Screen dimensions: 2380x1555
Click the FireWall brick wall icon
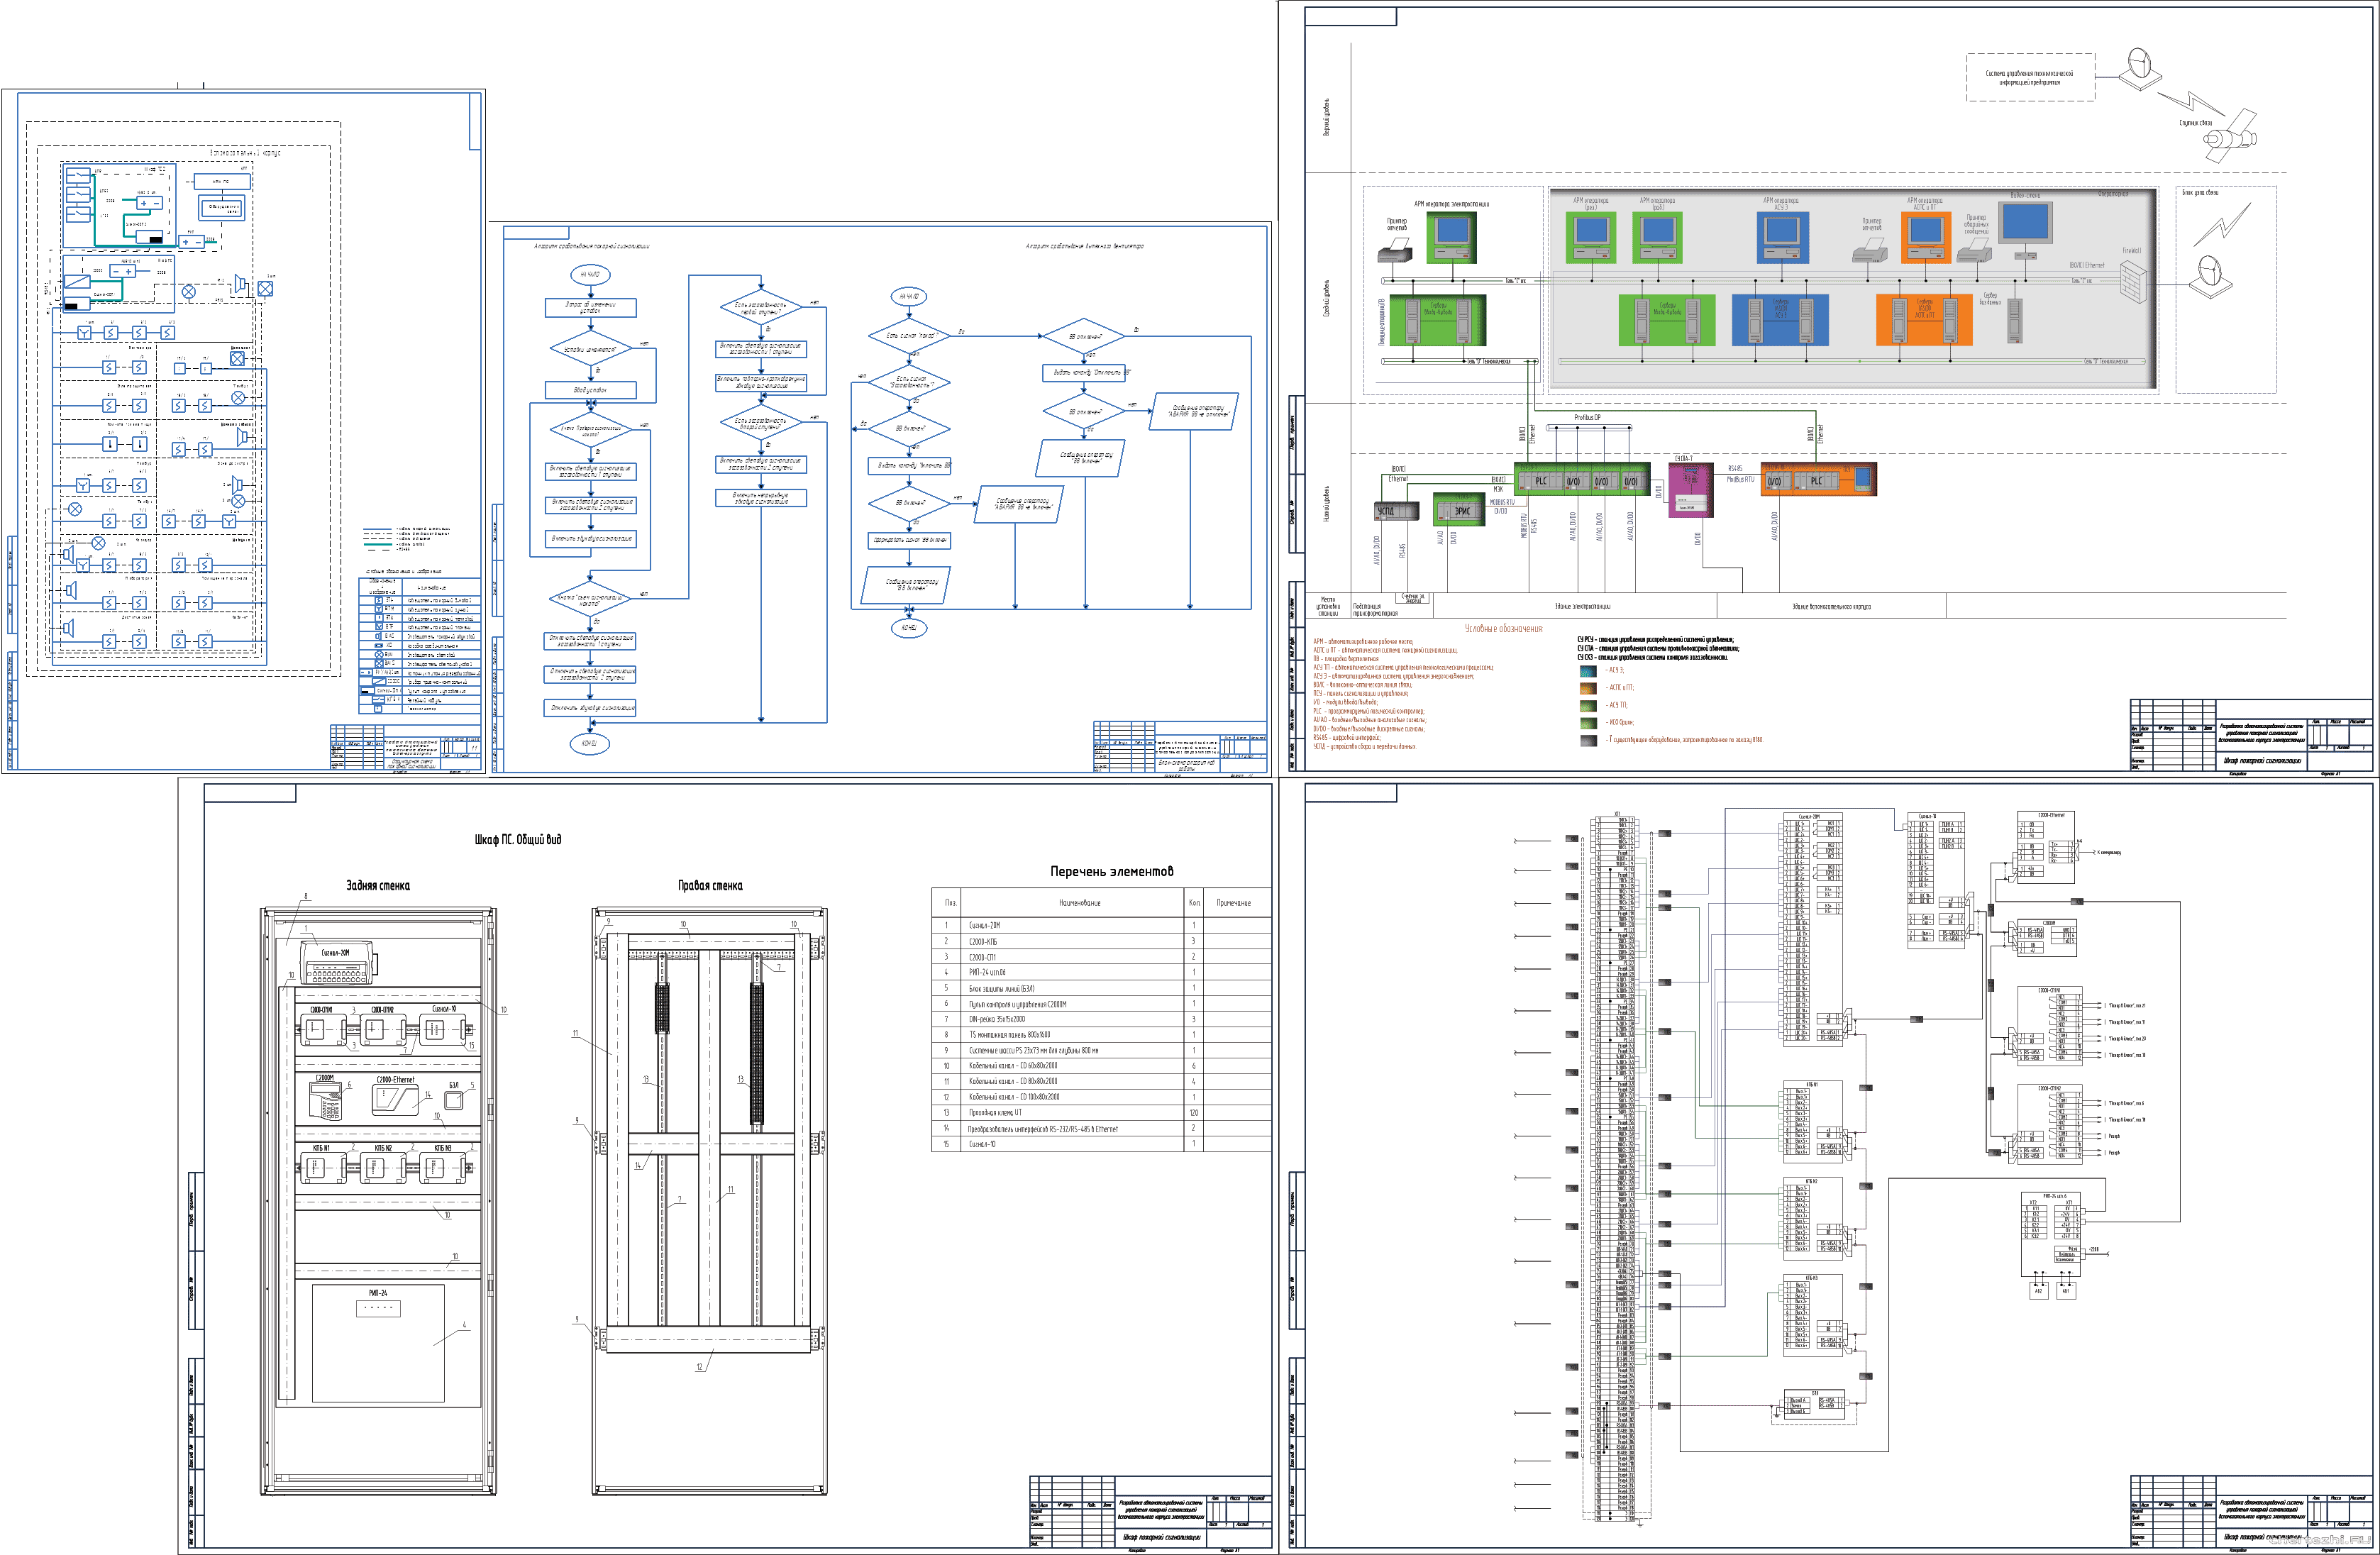pyautogui.click(x=2133, y=283)
